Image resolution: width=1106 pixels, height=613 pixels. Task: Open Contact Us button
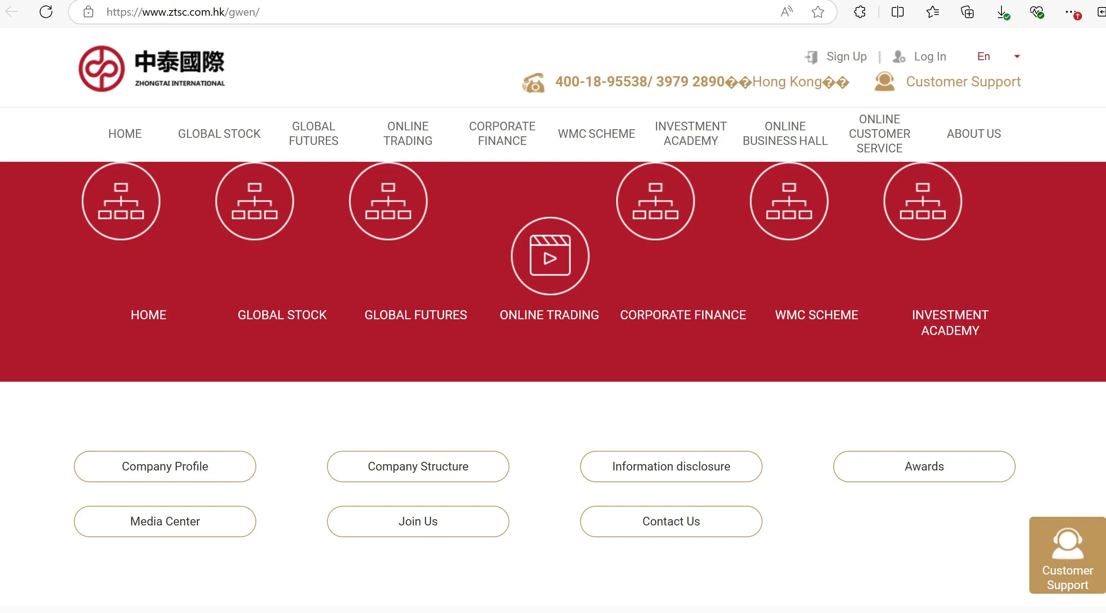click(671, 521)
